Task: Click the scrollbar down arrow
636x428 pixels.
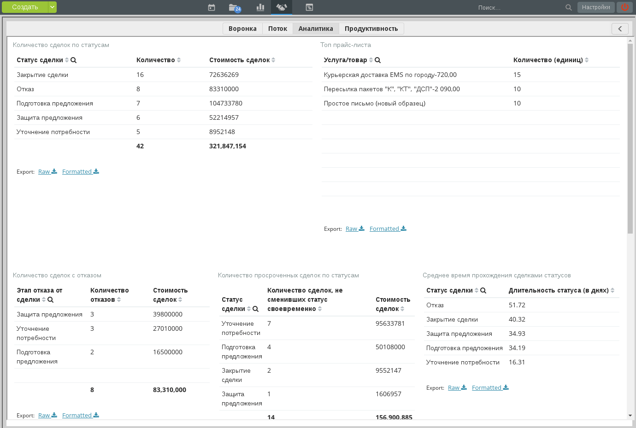Action: coord(630,416)
